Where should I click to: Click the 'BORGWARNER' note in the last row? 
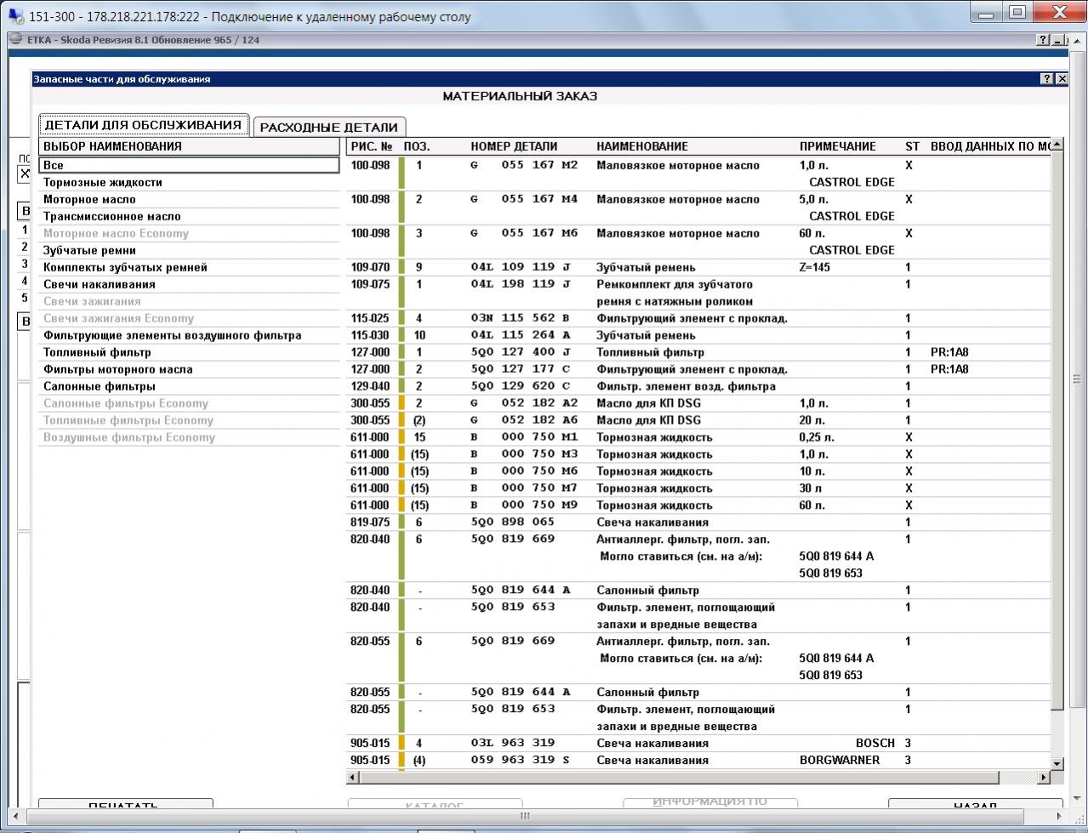(x=840, y=761)
